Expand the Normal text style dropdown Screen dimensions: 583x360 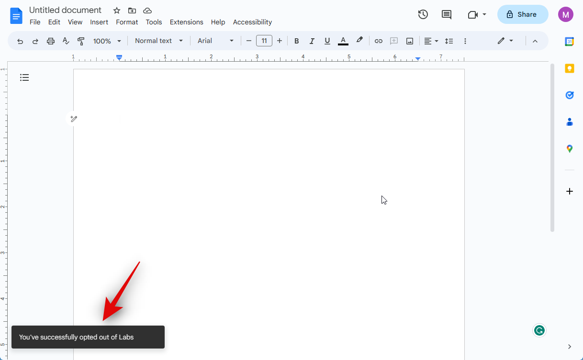tap(159, 41)
